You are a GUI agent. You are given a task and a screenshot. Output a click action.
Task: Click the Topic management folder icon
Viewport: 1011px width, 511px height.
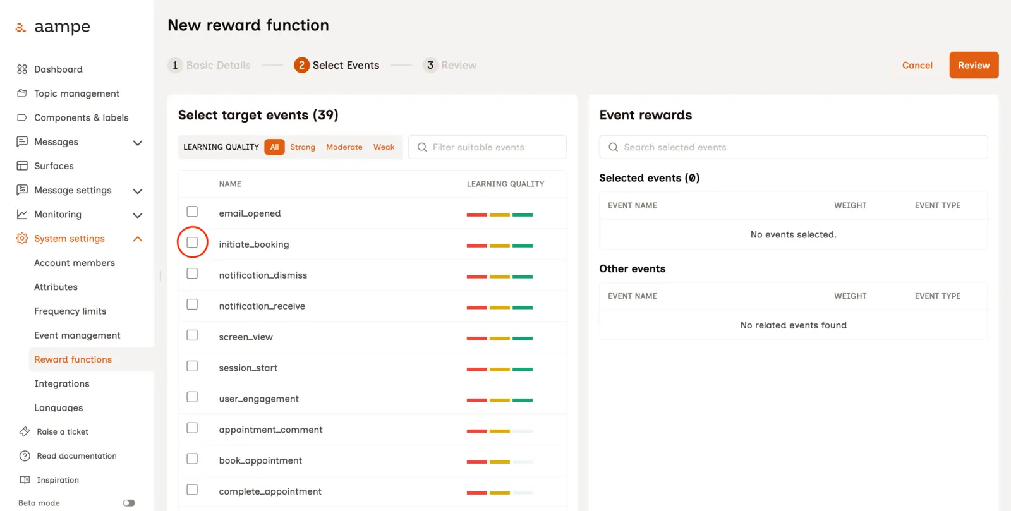coord(22,93)
